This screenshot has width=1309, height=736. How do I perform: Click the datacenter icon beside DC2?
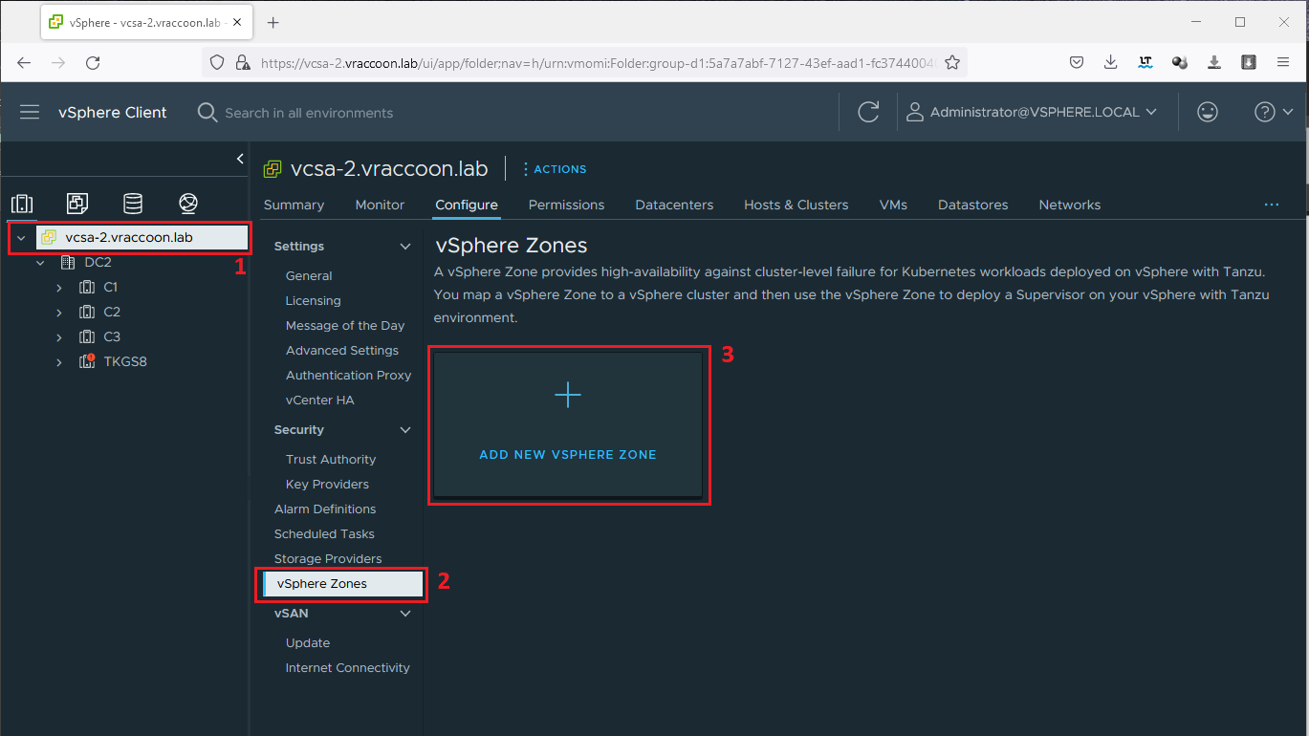tap(68, 262)
